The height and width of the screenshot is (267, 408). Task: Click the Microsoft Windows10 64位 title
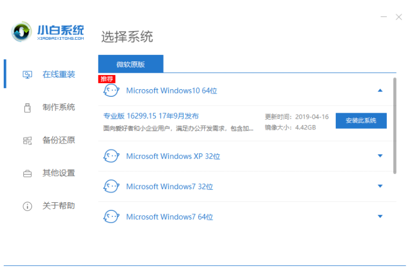click(x=172, y=91)
